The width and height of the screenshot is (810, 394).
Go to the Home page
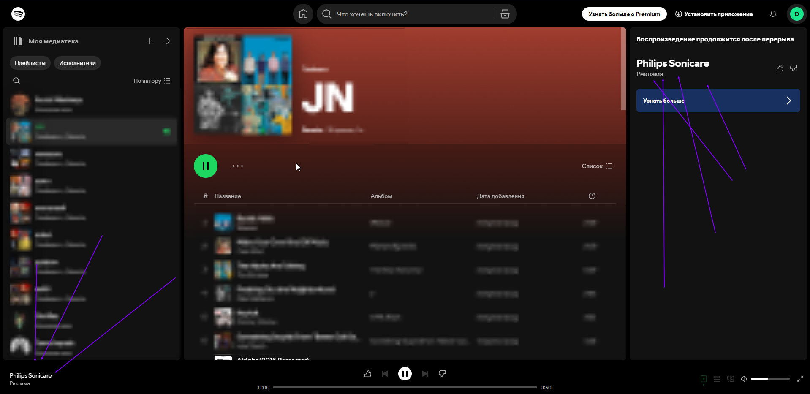[303, 14]
